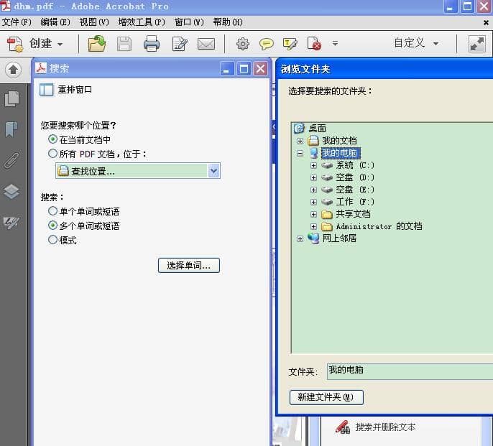This screenshot has height=446, width=493.
Task: Click the Edit document pencil icon
Action: coord(180,44)
